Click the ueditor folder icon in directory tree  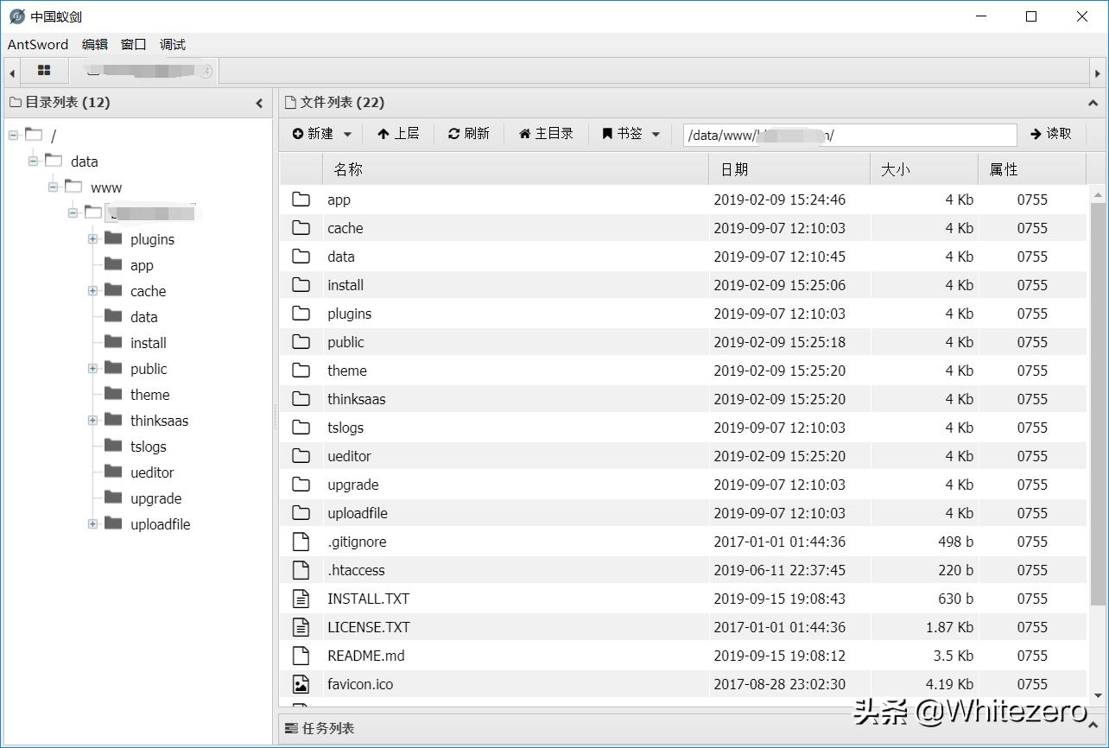click(x=113, y=472)
